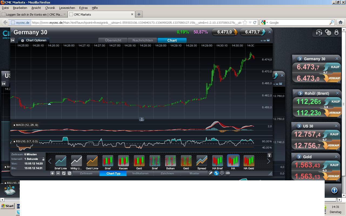Toggle the Intervall lock icon
The width and height of the screenshot is (346, 216).
pyautogui.click(x=43, y=159)
